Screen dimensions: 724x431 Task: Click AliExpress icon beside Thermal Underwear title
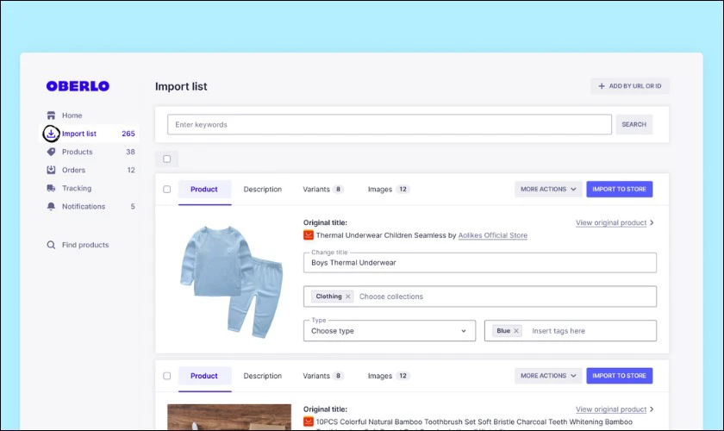coord(309,235)
